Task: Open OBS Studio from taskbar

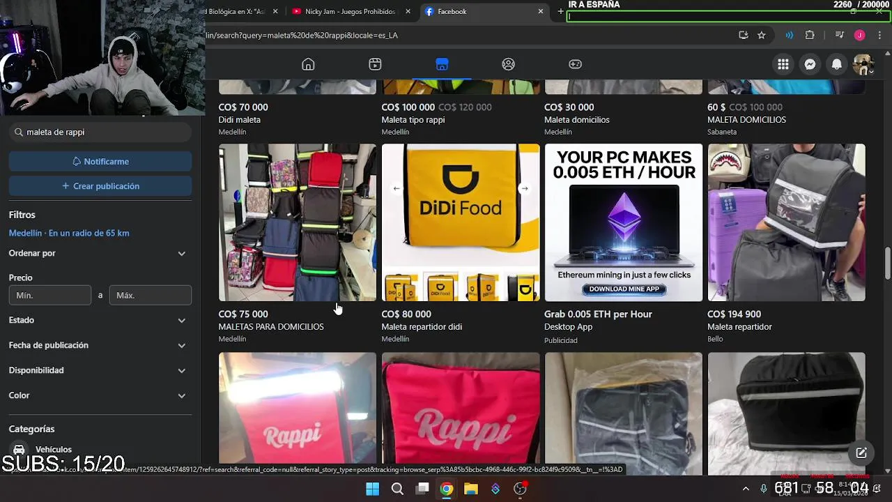Action: (x=520, y=489)
